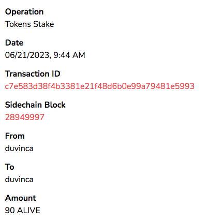Select the 90 amount number

click(x=10, y=211)
